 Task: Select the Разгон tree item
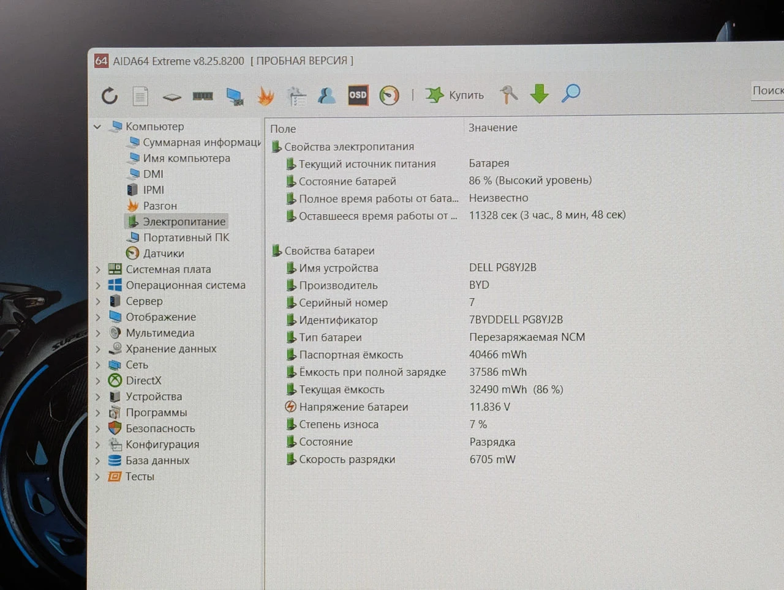pyautogui.click(x=152, y=206)
